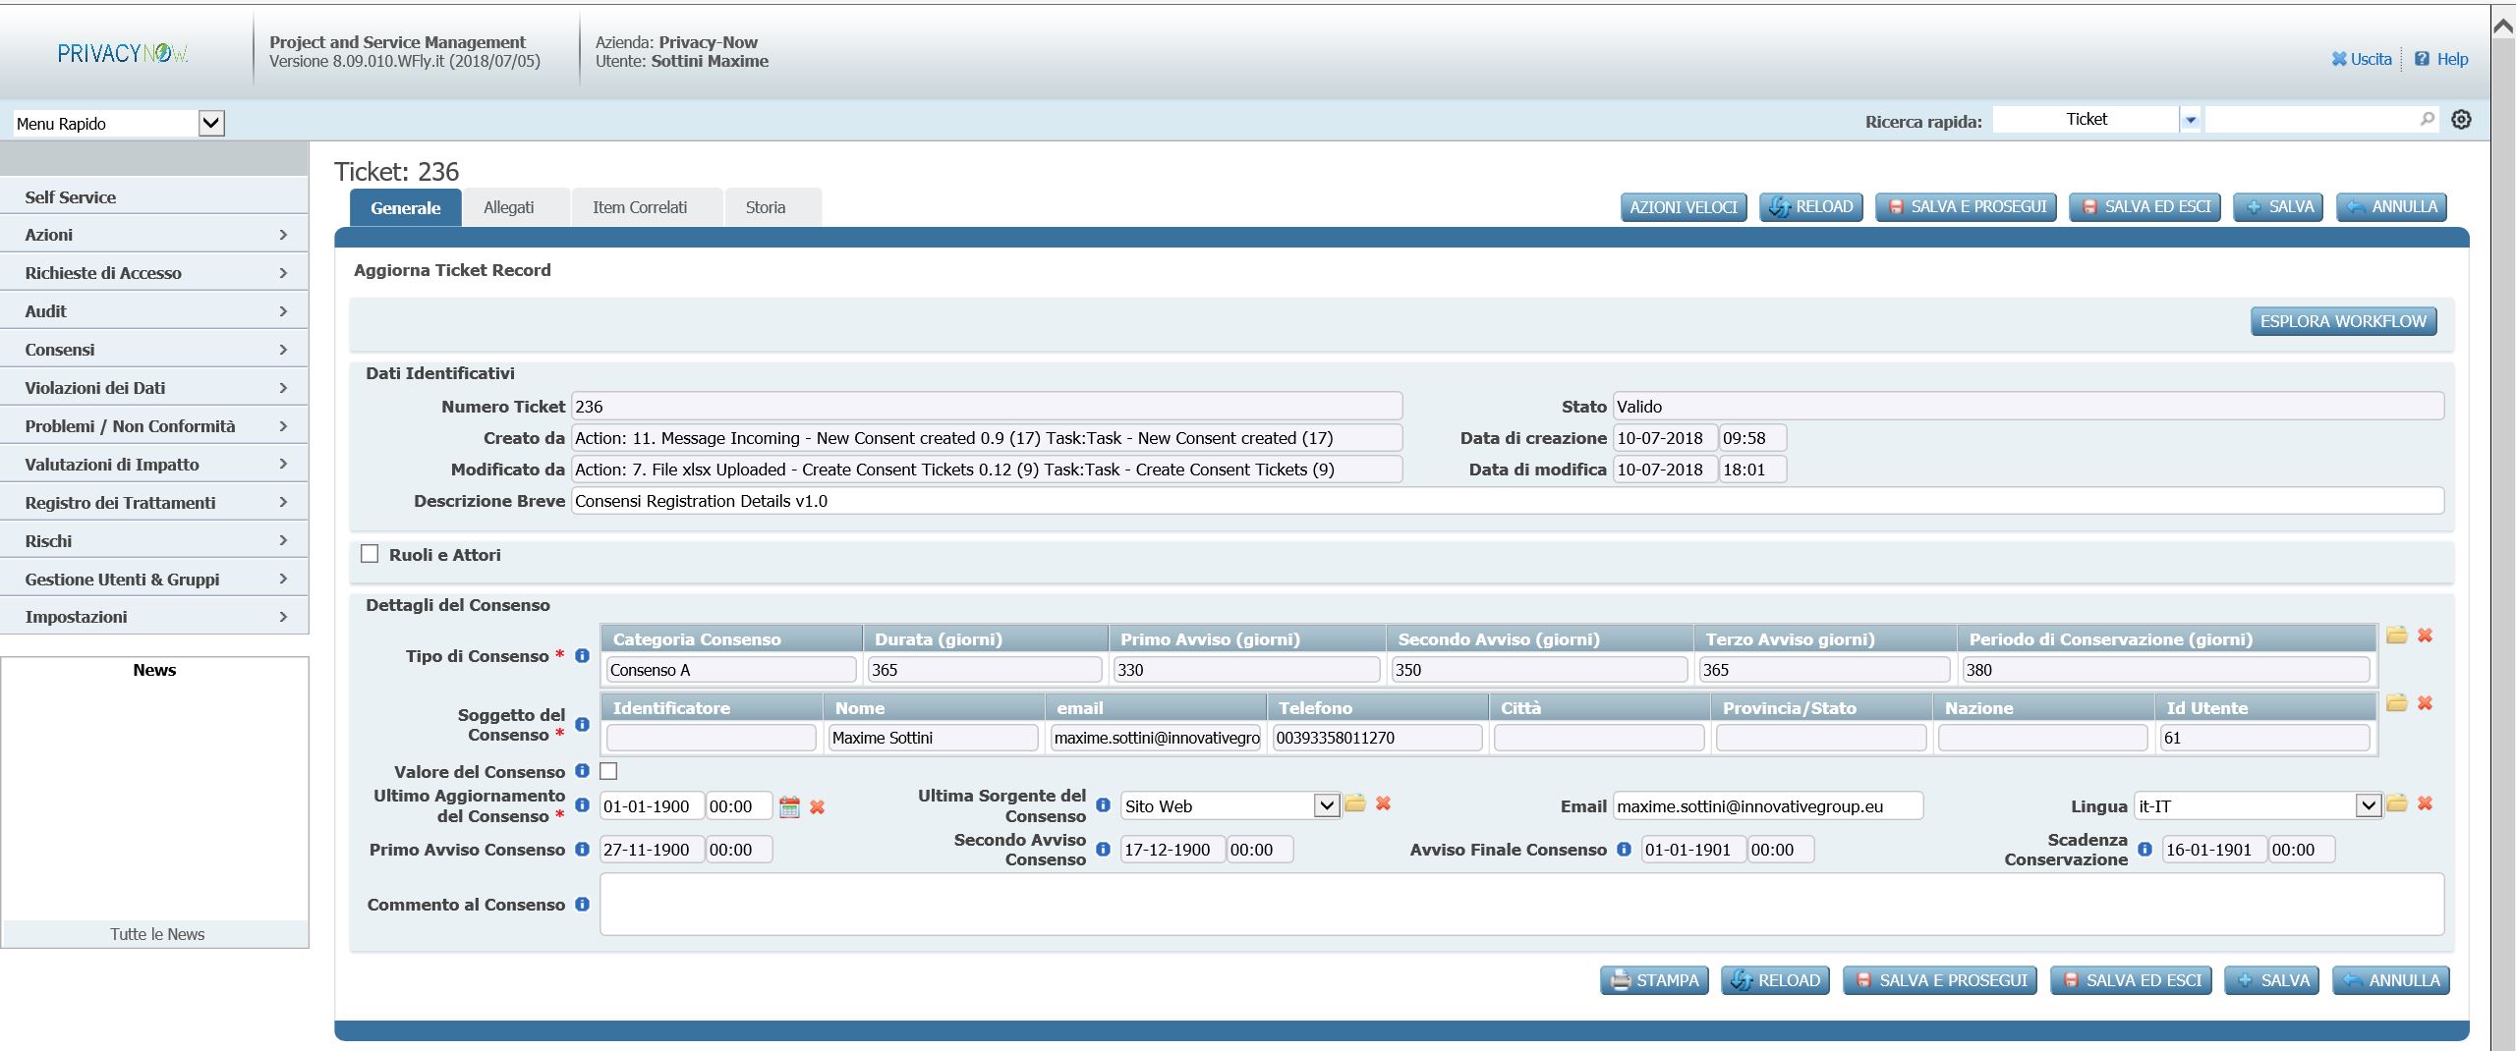Viewport: 2516px width, 1051px height.
Task: Click info icon beside Valore del Consenso
Action: pos(582,771)
